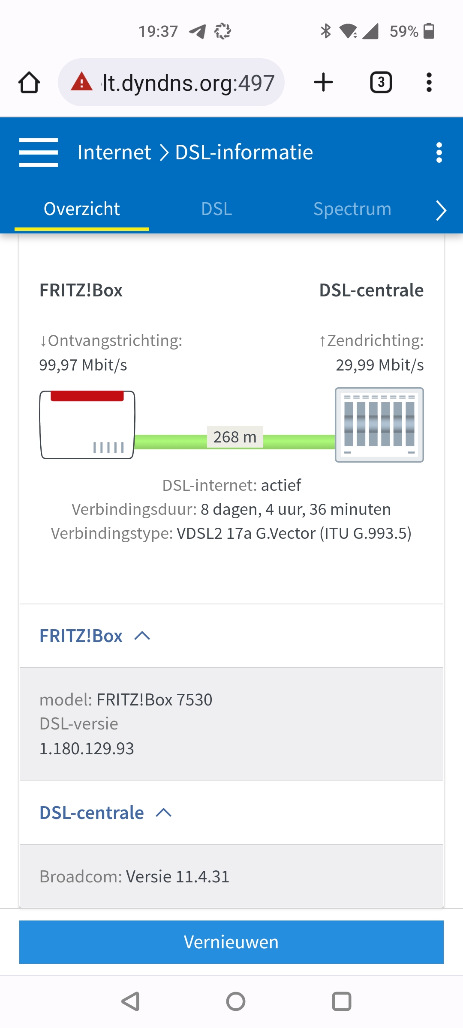Open a new browser tab
Image resolution: width=463 pixels, height=1028 pixels.
[x=323, y=82]
